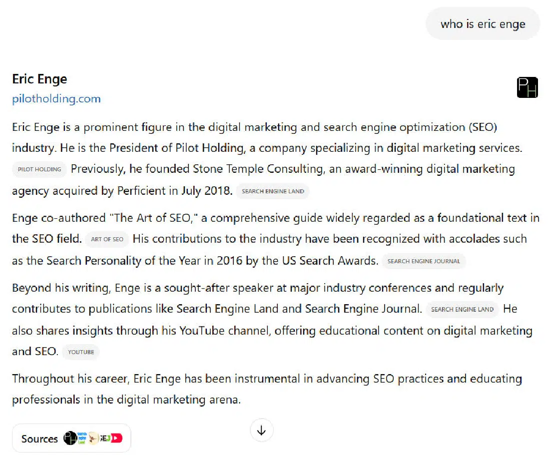This screenshot has width=548, height=455.
Task: Click the paragraph beginning "Throughout his career"
Action: [x=267, y=389]
